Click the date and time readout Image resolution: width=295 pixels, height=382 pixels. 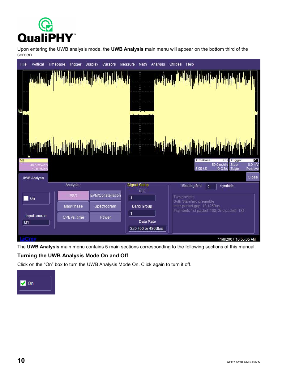[x=237, y=239]
